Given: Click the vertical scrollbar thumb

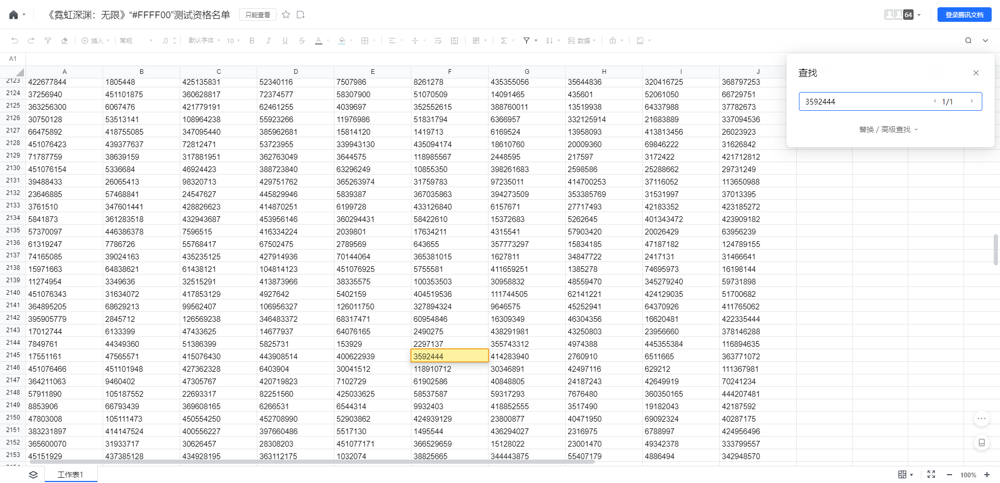Looking at the screenshot, I should coord(996,250).
